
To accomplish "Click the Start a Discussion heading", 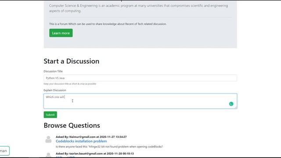I will pos(72,61).
